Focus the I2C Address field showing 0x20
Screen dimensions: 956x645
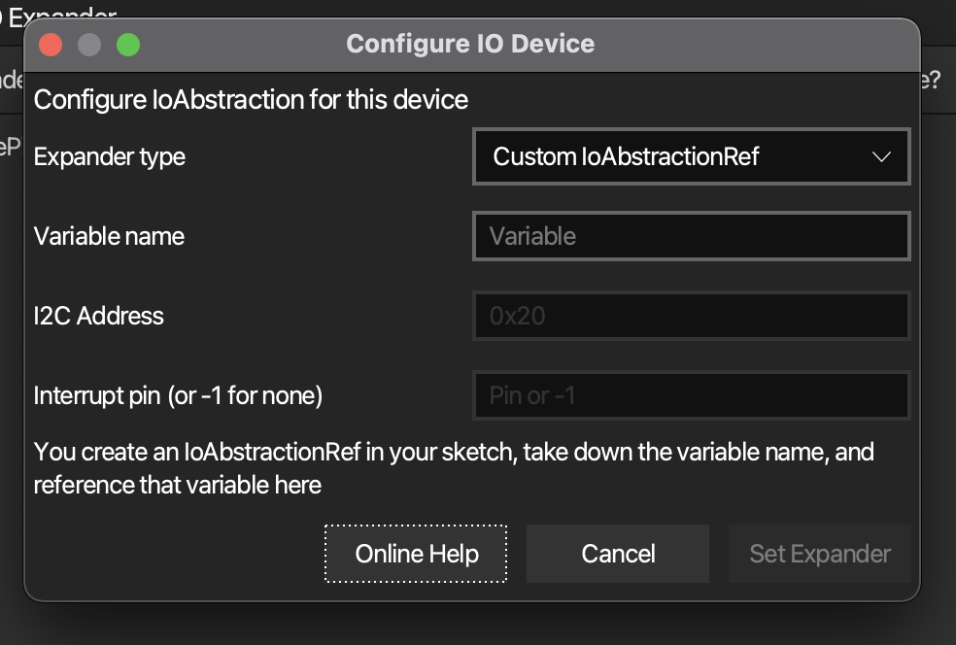coord(690,315)
